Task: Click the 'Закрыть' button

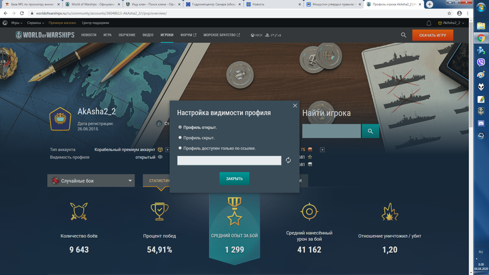Action: tap(234, 178)
